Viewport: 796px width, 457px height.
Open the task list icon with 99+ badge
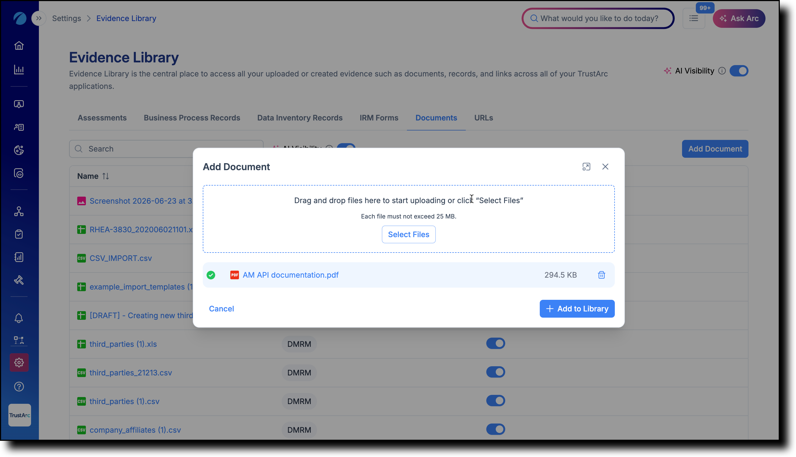click(x=693, y=19)
